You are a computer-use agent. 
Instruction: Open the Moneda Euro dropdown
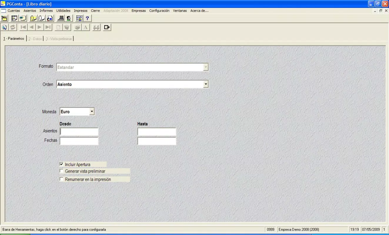(92, 112)
